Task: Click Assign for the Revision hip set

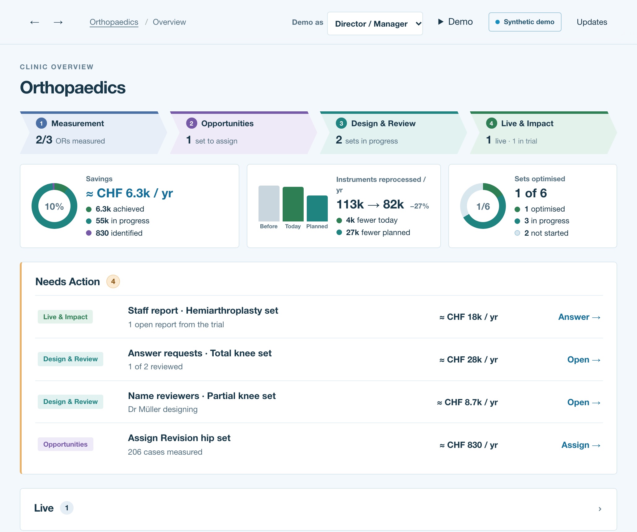Action: (581, 445)
